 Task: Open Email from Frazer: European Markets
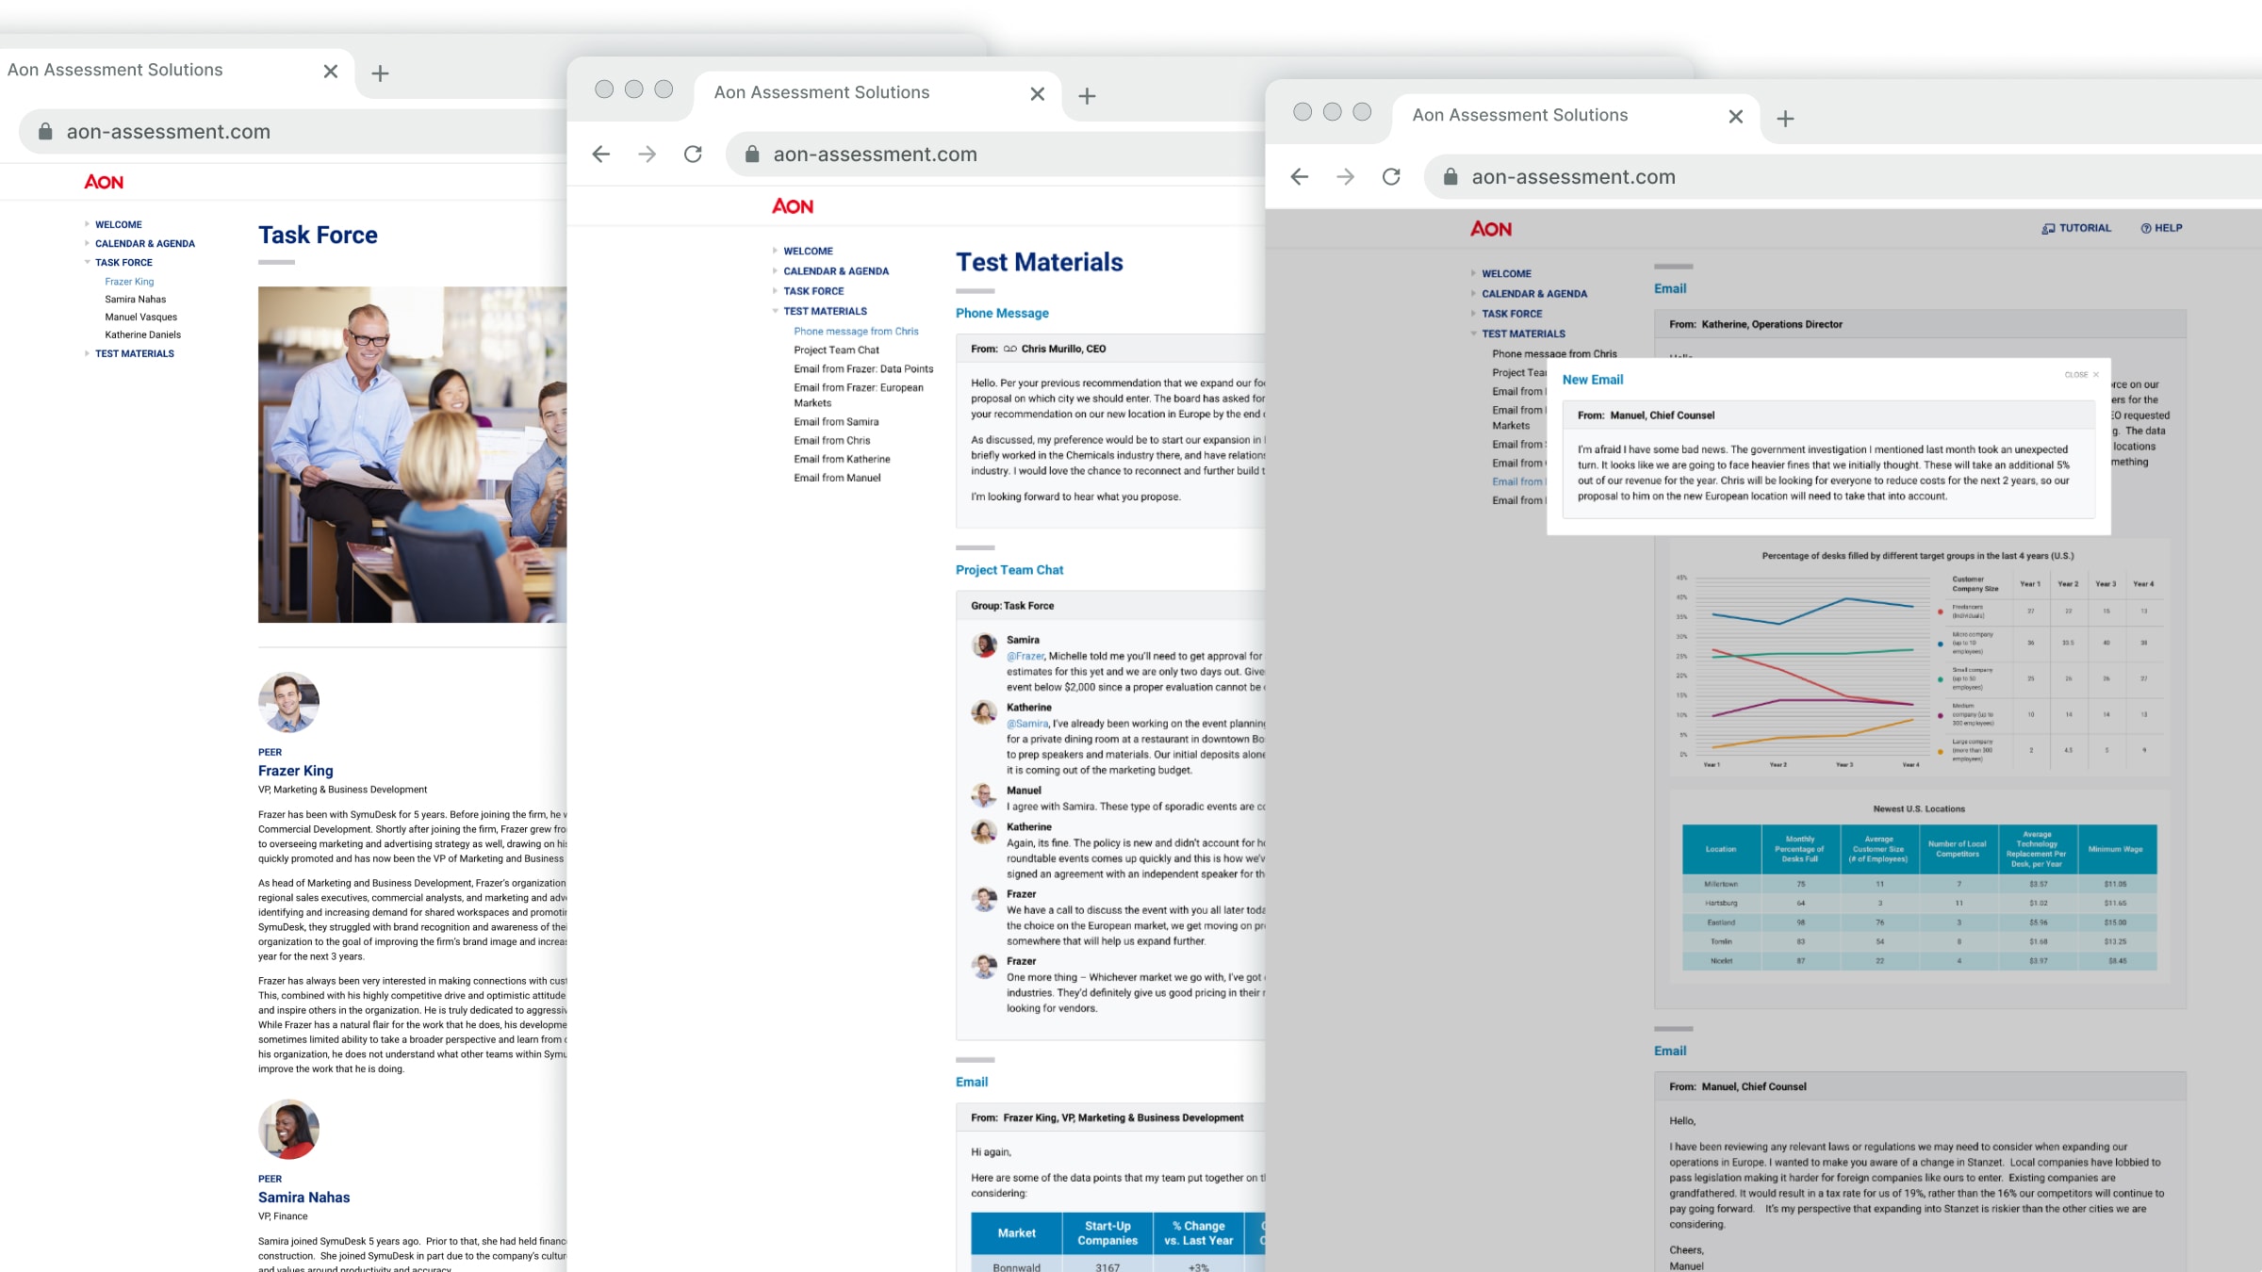pos(859,395)
